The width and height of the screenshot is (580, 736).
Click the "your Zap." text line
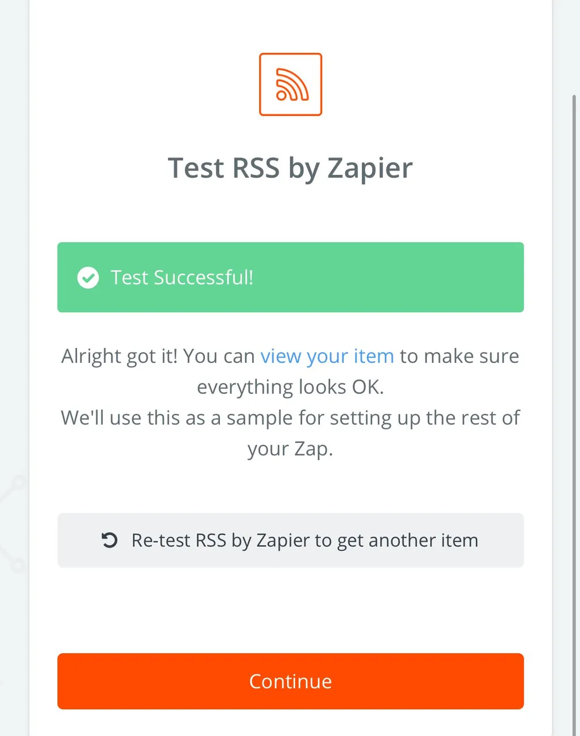click(291, 448)
